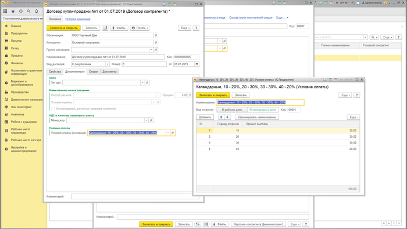407x229 pixels.
Task: Open global search magnifier icon
Action: coord(28,12)
